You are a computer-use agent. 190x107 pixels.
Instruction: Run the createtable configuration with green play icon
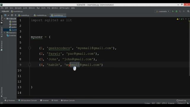(x=173, y=11)
